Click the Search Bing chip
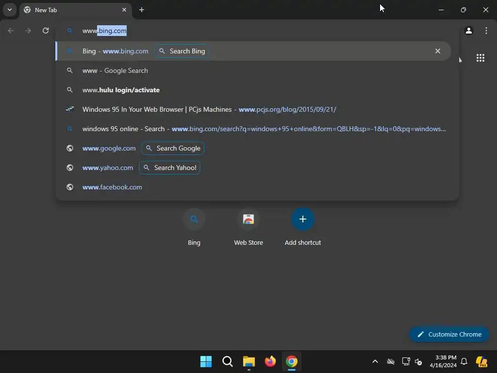Image resolution: width=497 pixels, height=373 pixels. point(182,51)
